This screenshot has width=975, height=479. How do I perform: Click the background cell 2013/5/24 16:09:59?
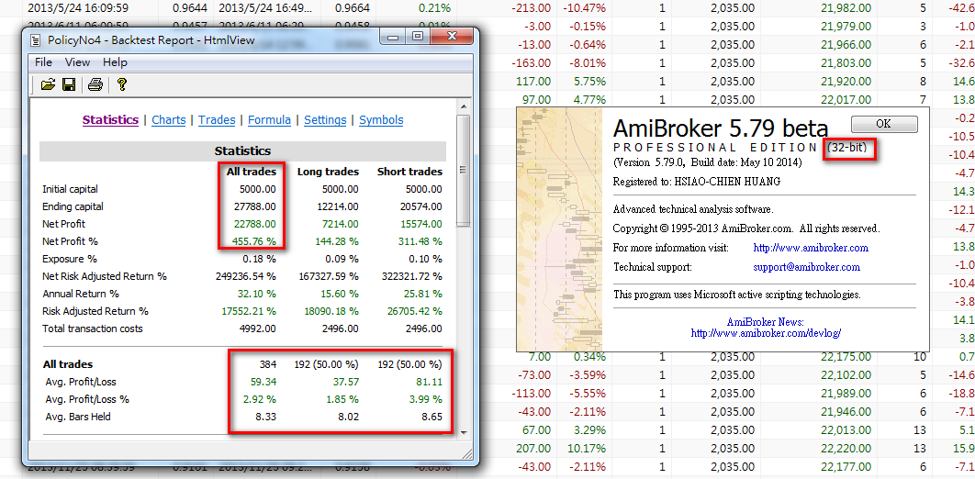coord(78,8)
